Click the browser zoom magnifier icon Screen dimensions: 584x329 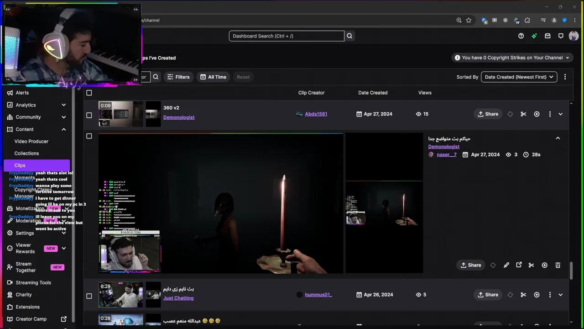click(x=459, y=20)
